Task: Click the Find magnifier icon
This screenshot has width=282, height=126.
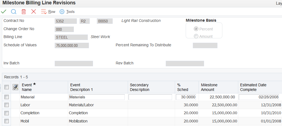Action: 14,12
